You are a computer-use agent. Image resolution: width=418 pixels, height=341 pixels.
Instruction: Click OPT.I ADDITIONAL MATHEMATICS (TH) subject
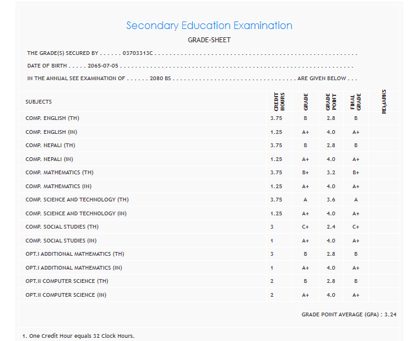point(74,254)
